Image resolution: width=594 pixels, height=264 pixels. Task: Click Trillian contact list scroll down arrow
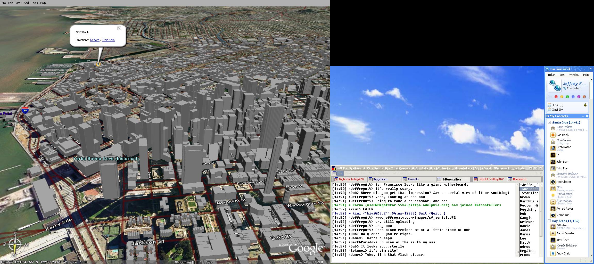591,255
